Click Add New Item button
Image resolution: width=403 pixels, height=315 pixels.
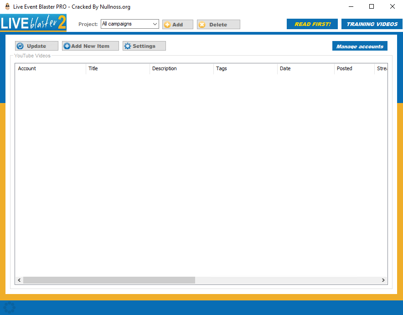(x=90, y=46)
